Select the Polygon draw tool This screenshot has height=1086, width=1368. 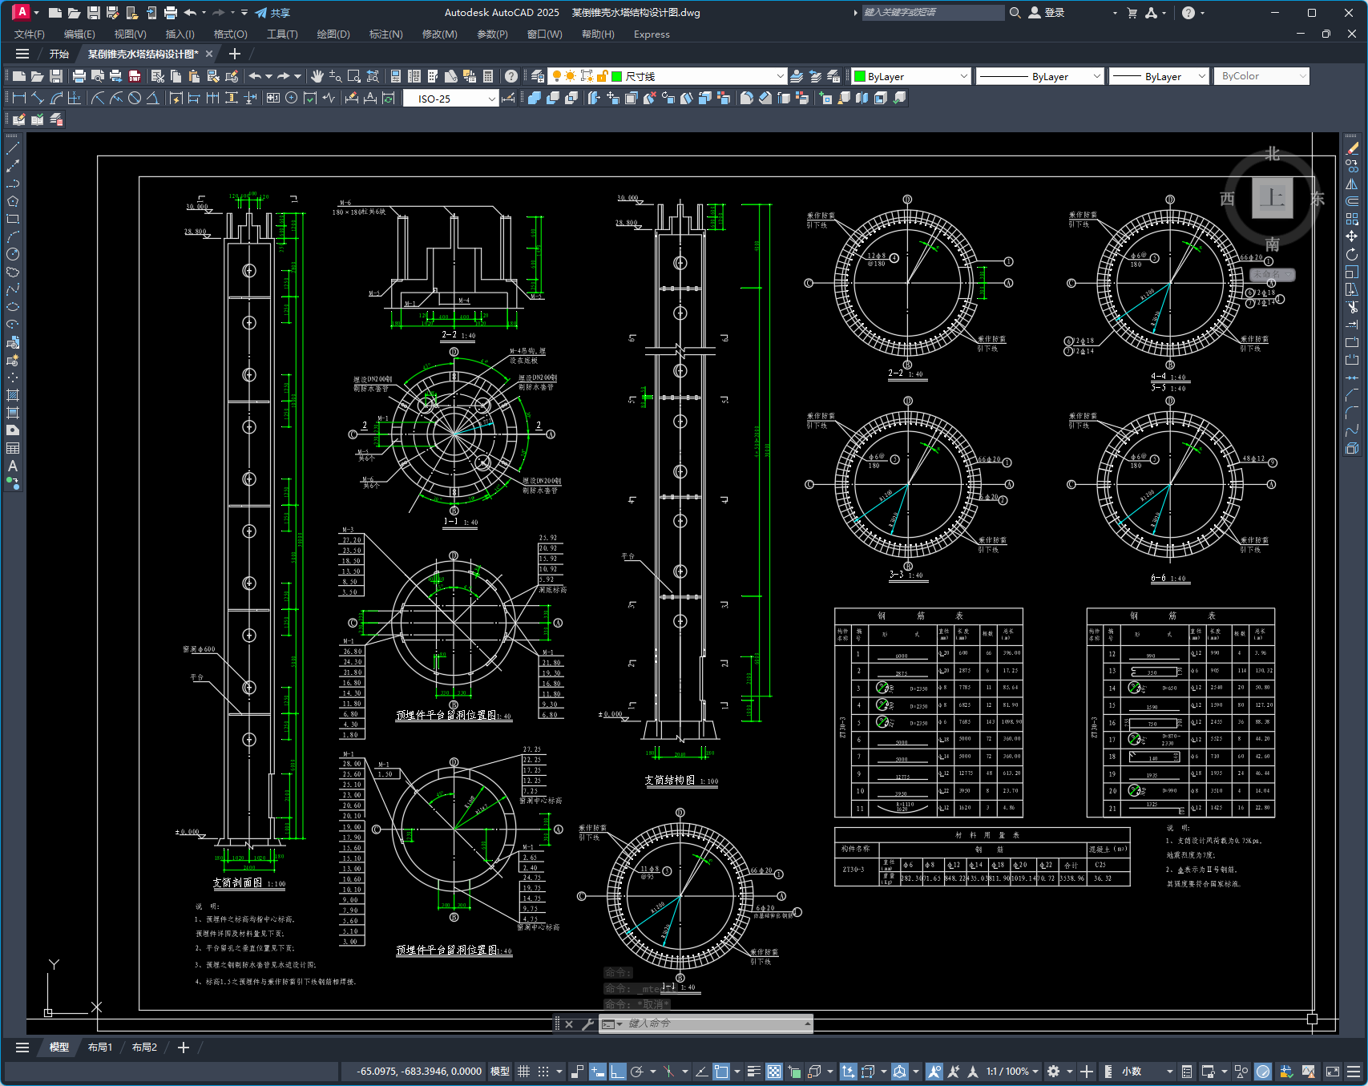coord(13,200)
